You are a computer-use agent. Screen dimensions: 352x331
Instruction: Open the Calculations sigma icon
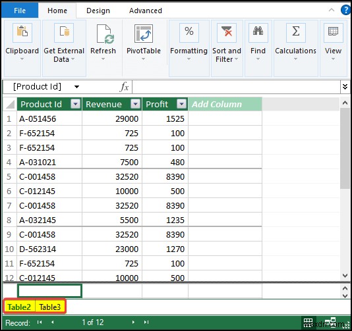pyautogui.click(x=296, y=33)
